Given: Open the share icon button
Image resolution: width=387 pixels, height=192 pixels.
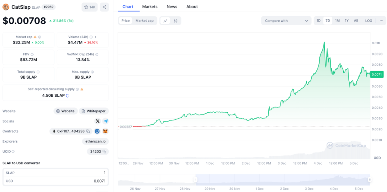Looking at the screenshot, I should [x=104, y=7].
